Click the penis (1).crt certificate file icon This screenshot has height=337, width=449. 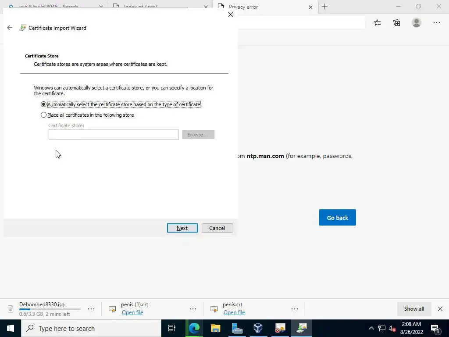click(x=112, y=309)
